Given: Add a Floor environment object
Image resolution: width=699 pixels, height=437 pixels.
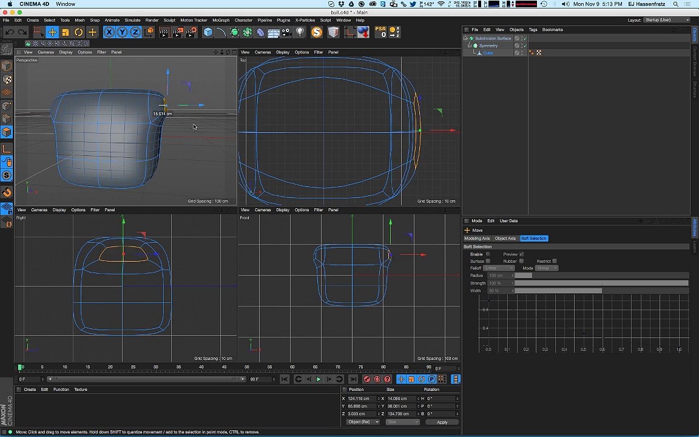Looking at the screenshot, I should click(x=273, y=33).
